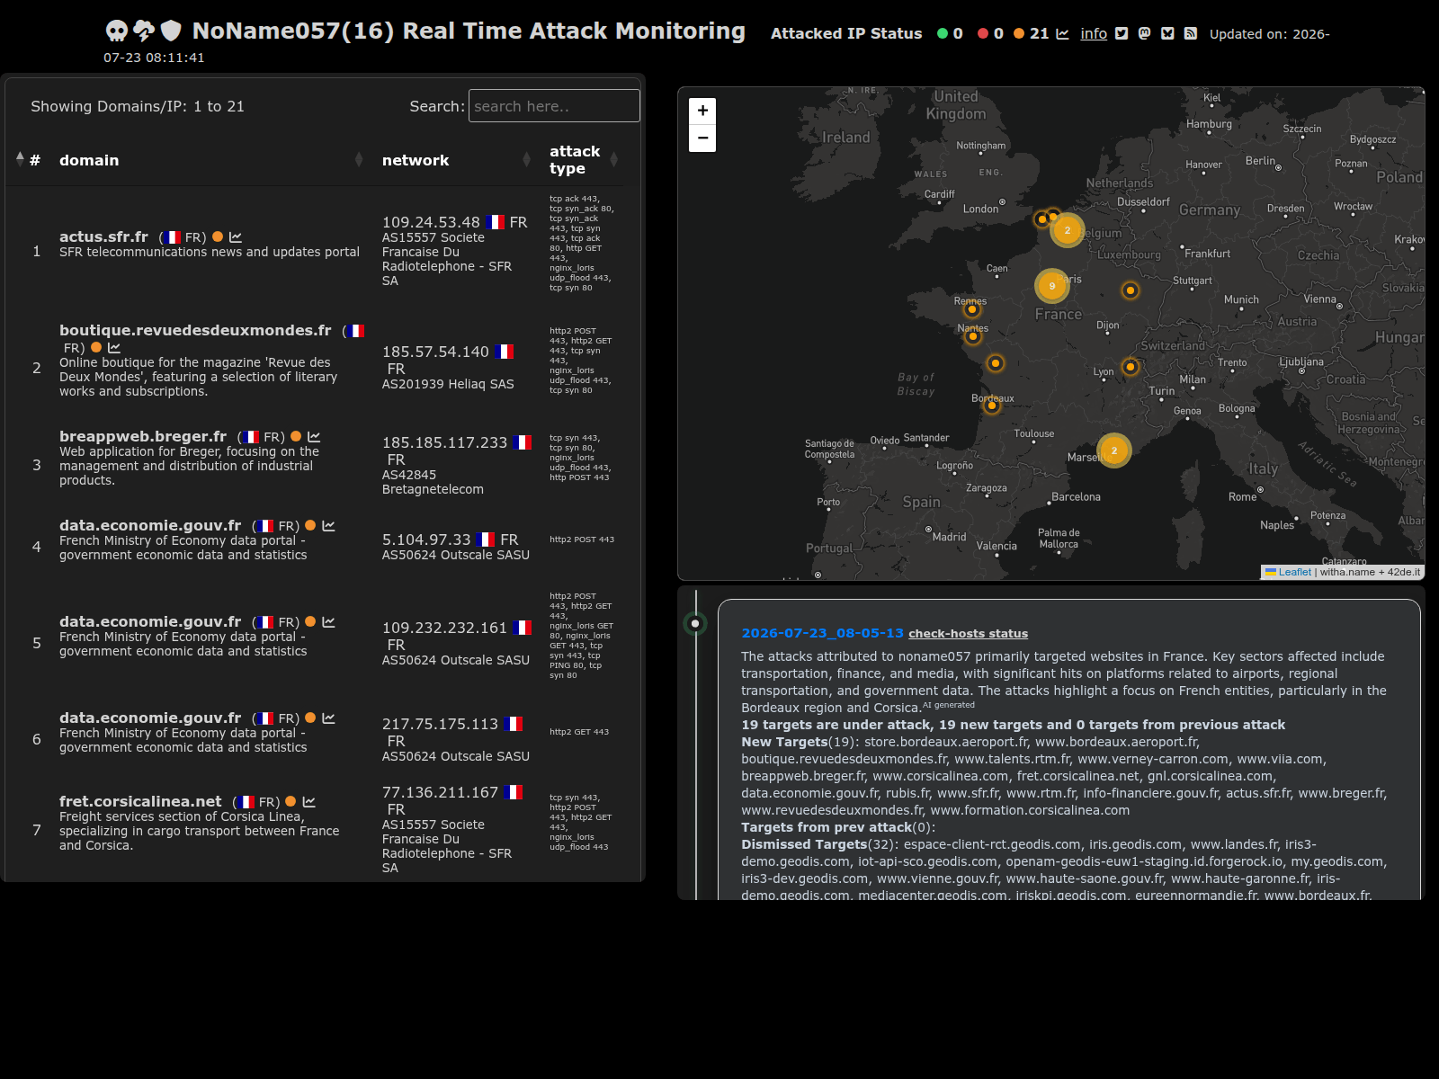Click the 'AS42845 Bretagnetelecom' network text

point(433,482)
